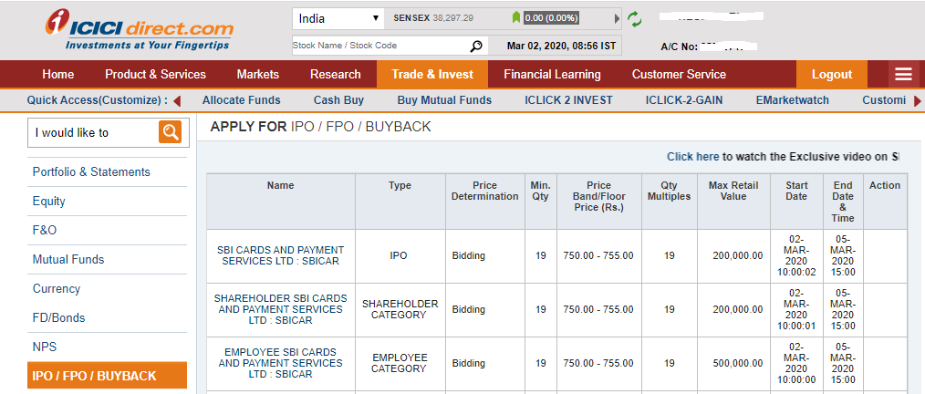Click the ICICI direct logo
925x394 pixels.
140,29
